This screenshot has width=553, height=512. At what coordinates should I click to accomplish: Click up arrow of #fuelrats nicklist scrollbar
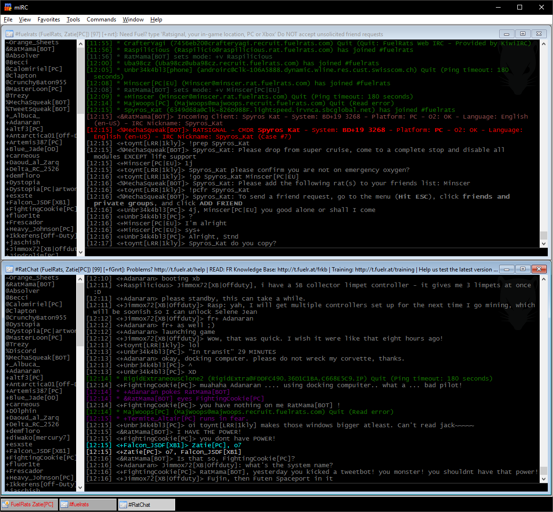point(80,44)
